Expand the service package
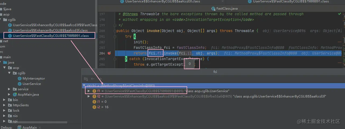This screenshot has width=345, height=129. point(10,89)
